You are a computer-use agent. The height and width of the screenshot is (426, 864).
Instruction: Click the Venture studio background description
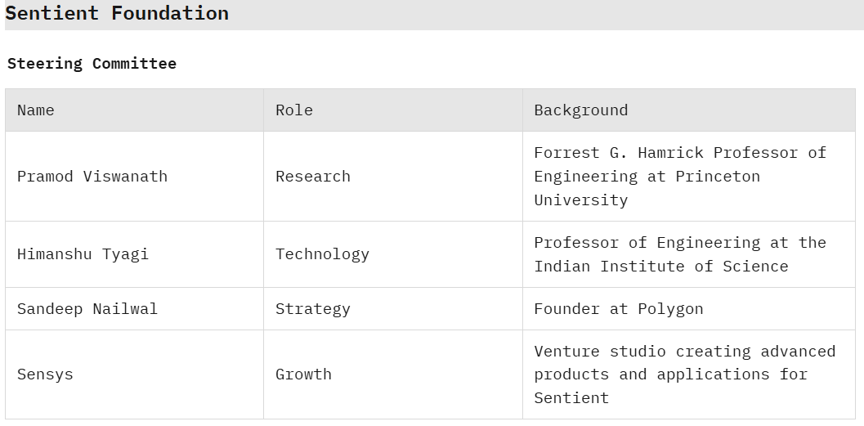click(x=685, y=374)
